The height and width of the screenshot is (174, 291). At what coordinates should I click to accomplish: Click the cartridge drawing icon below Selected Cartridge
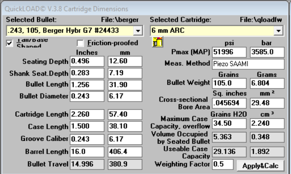(157, 42)
